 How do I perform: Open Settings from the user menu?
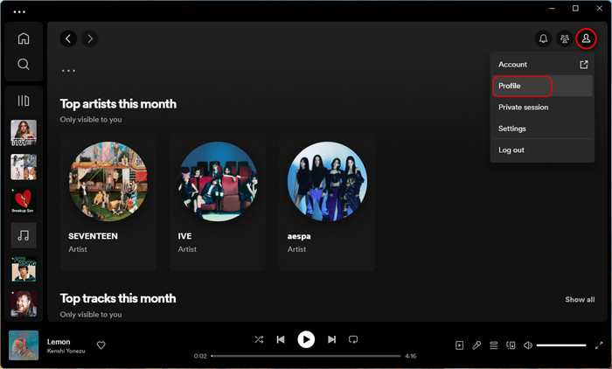point(542,129)
